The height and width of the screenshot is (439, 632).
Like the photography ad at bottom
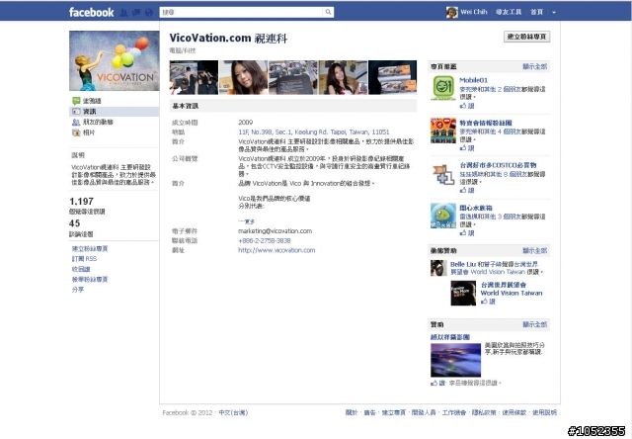438,383
